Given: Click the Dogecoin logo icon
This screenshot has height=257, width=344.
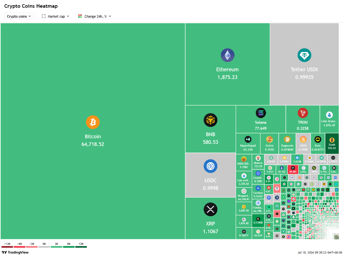Looking at the screenshot, I should [287, 139].
